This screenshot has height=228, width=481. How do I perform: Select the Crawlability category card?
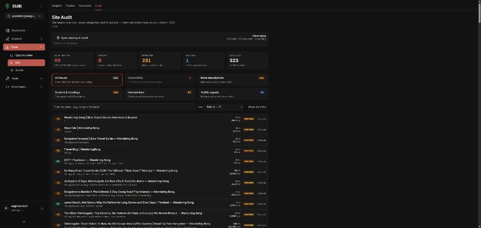(x=160, y=80)
